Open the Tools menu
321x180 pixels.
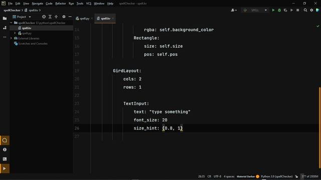tap(80, 3)
